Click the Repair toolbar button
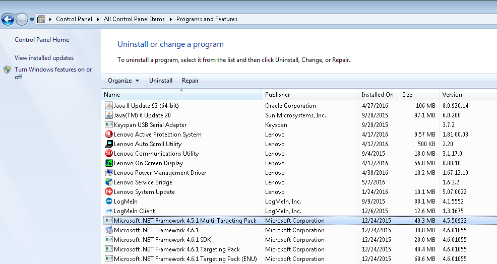The image size is (497, 264). pos(190,81)
